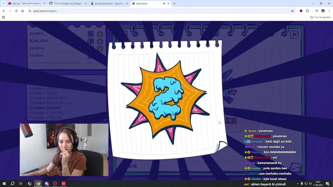Screen dimensions: 333x187
Task: Click the streamer webcam feed
Action: pos(64,150)
